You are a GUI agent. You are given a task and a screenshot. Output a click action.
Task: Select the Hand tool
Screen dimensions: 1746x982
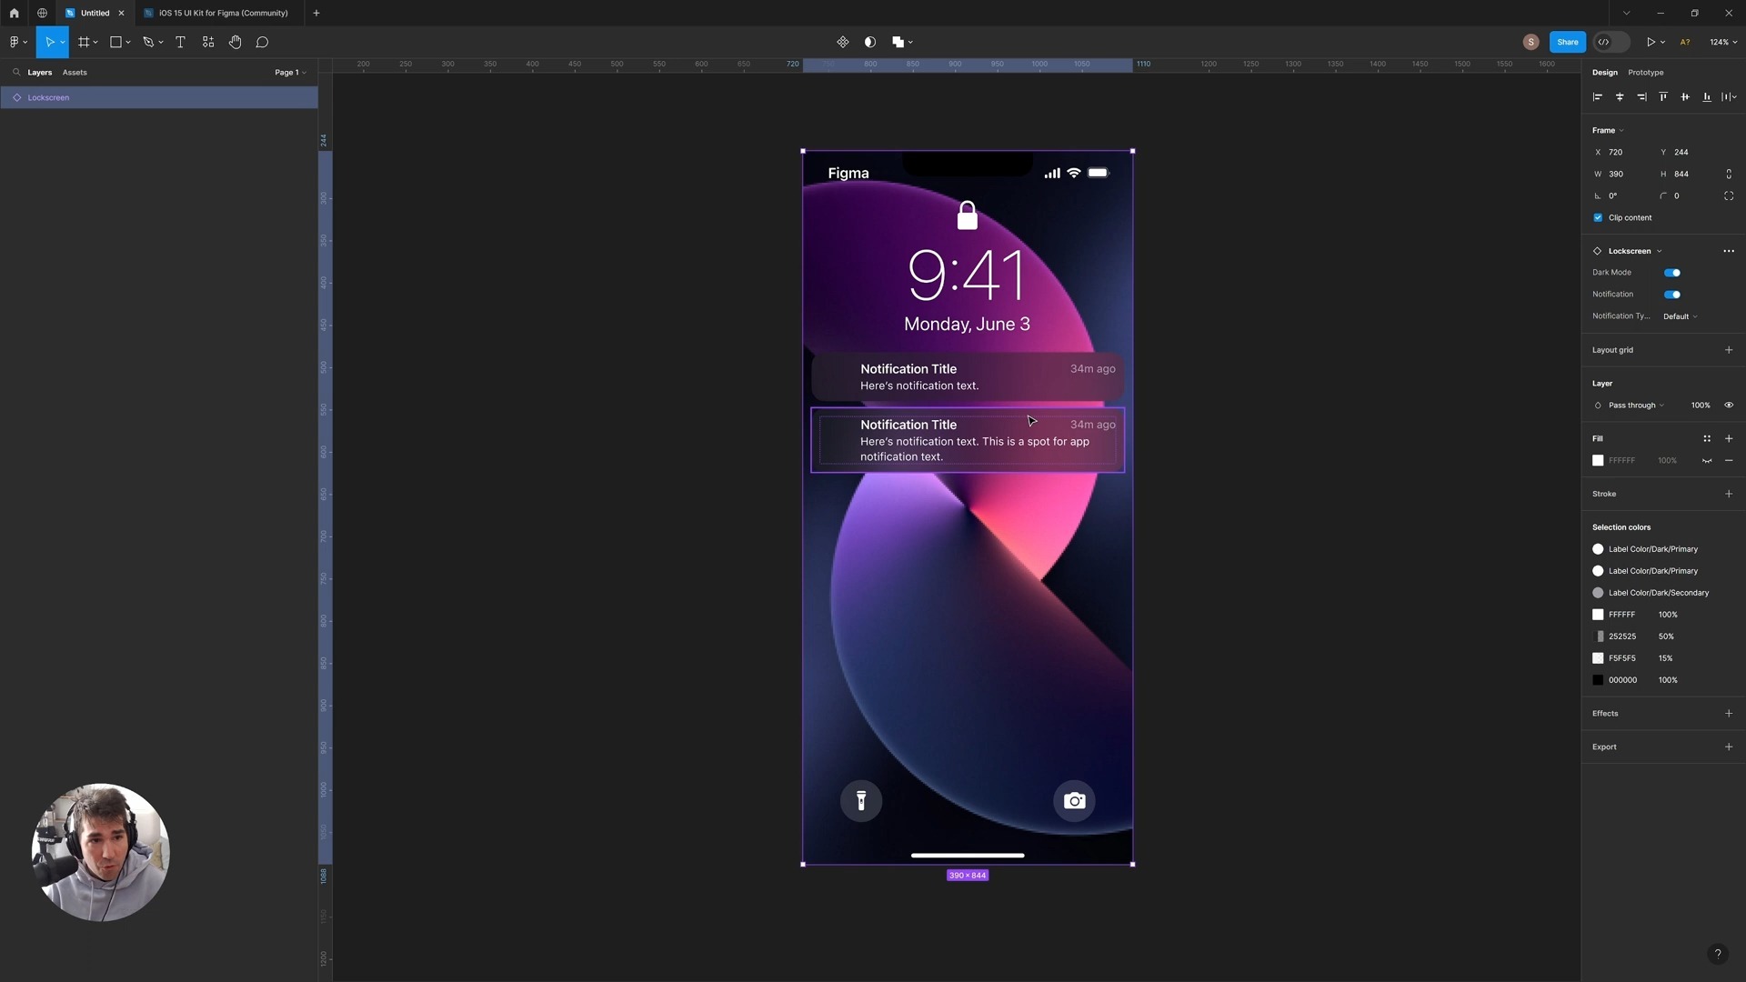236,42
